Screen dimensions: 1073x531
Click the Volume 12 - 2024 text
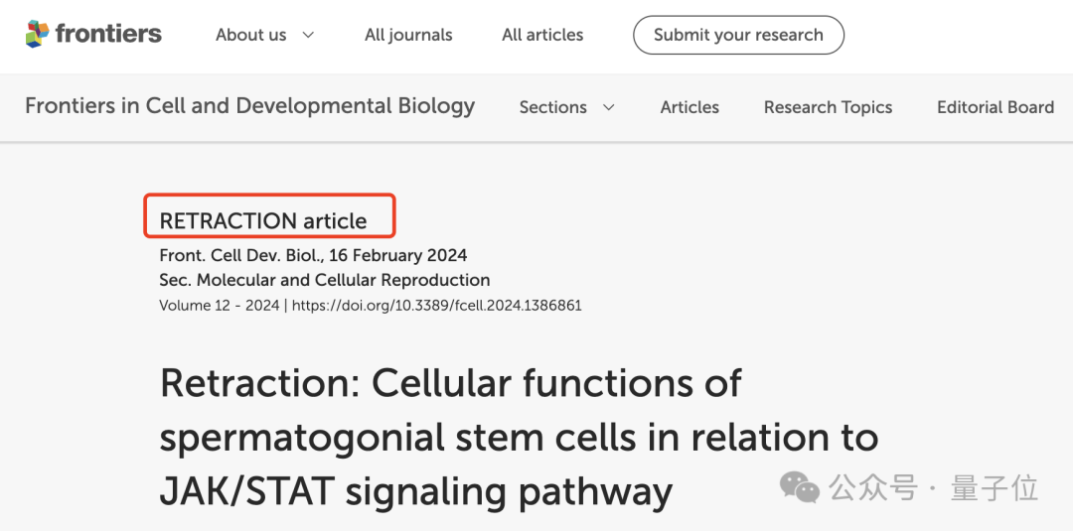[220, 306]
